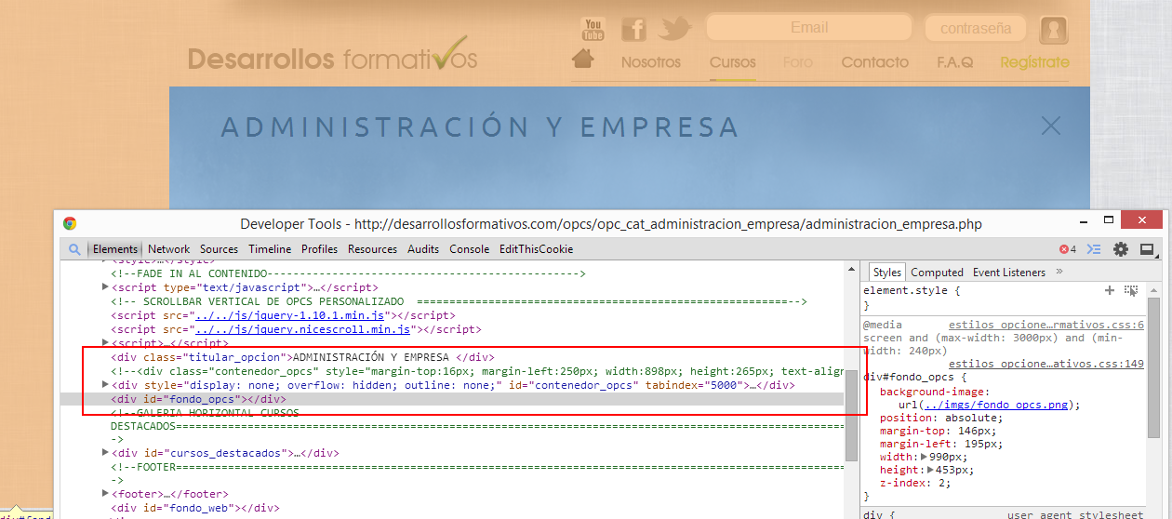Viewport: 1172px width, 519px height.
Task: Maximize the Developer Tools window
Action: (x=1108, y=220)
